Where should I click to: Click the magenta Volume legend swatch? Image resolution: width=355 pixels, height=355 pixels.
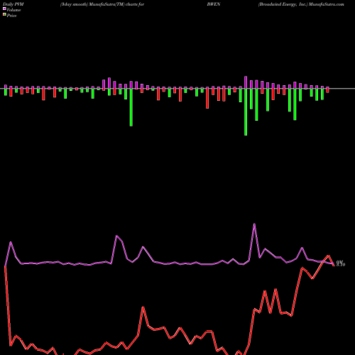tap(4, 9)
